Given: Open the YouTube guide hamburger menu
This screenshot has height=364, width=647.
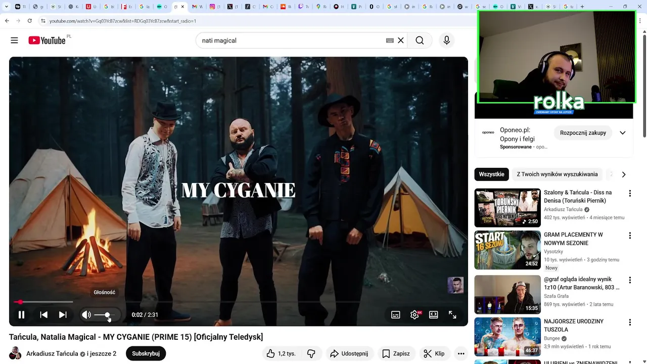Looking at the screenshot, I should click(14, 40).
